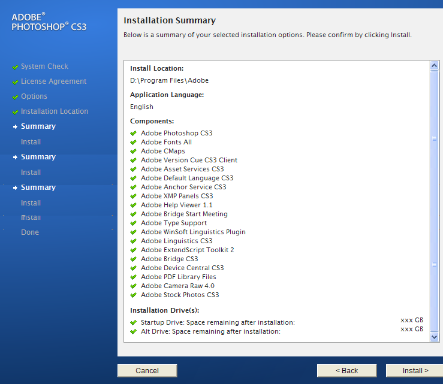Click checkmark beside Adobe Version Cue CS3 Client
The width and height of the screenshot is (443, 384).
click(x=133, y=160)
